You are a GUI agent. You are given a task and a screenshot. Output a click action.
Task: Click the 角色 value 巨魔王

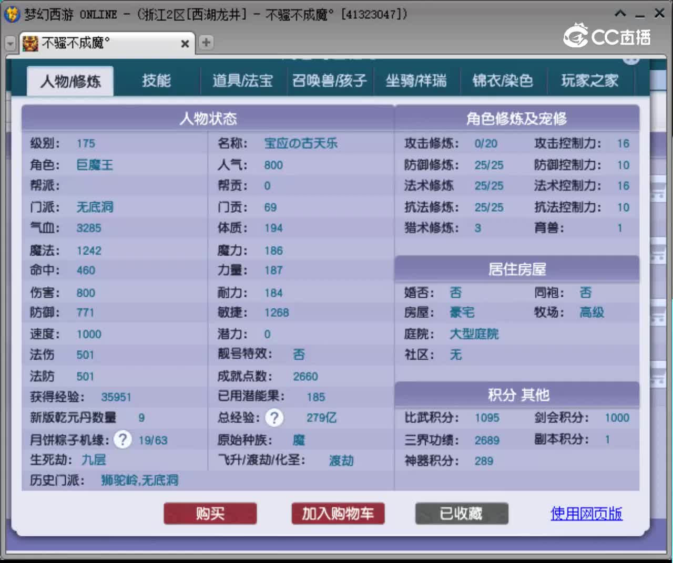point(95,165)
